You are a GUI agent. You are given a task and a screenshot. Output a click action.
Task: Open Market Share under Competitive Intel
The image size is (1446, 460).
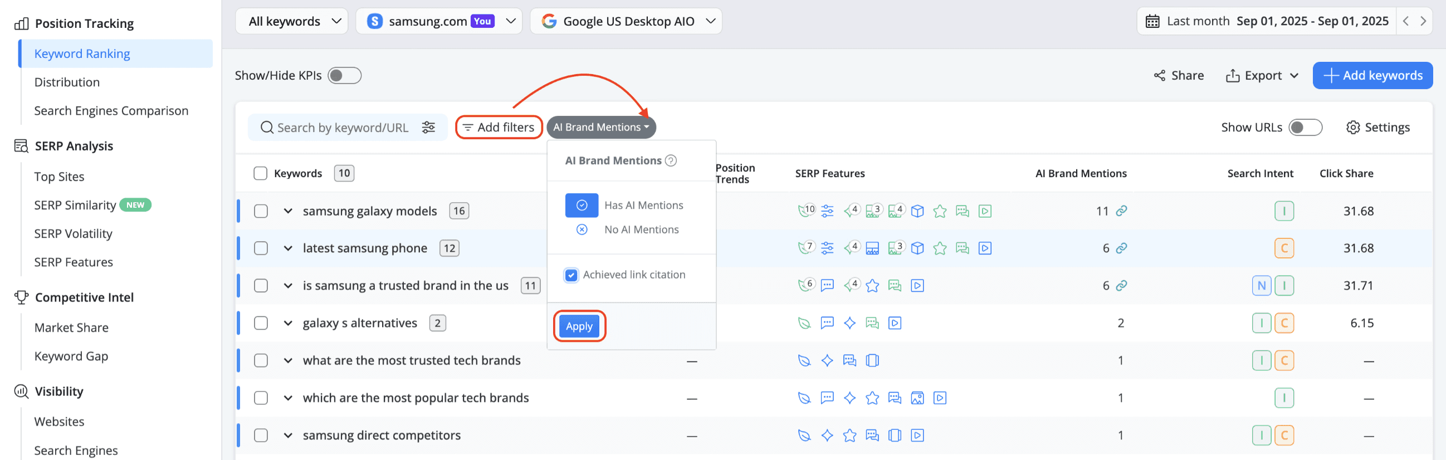coord(71,327)
